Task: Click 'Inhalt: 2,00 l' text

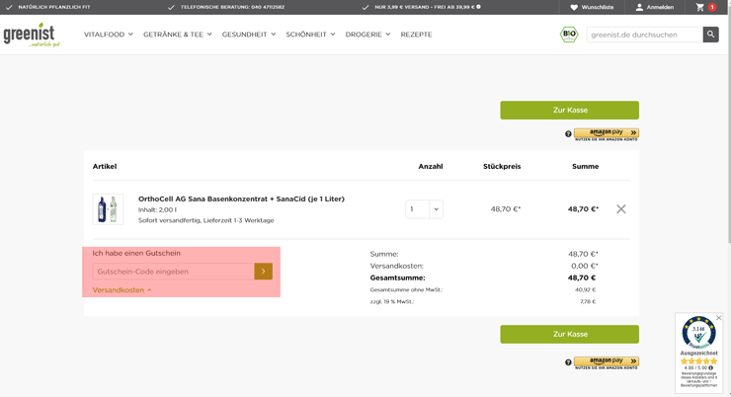Action: click(x=157, y=209)
